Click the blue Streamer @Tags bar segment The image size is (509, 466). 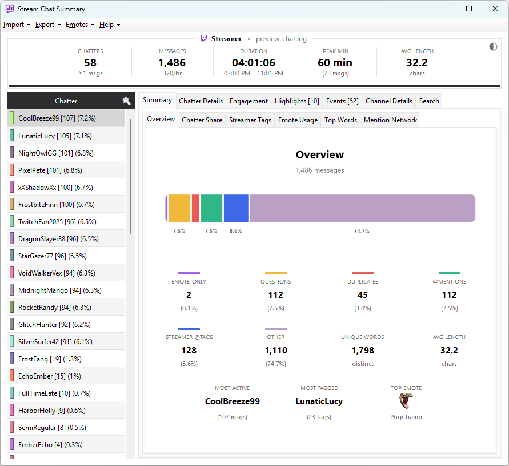(236, 208)
